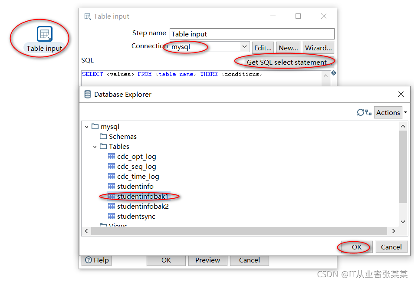Image resolution: width=414 pixels, height=282 pixels.
Task: Select the studentinfobak2 table entry
Action: 142,207
